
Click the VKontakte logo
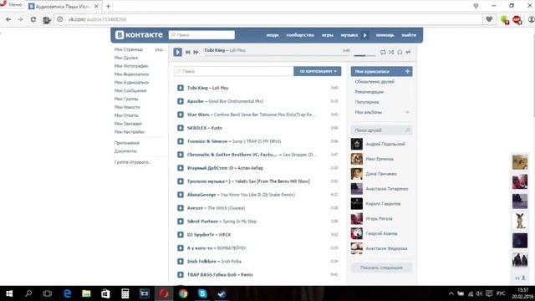139,35
